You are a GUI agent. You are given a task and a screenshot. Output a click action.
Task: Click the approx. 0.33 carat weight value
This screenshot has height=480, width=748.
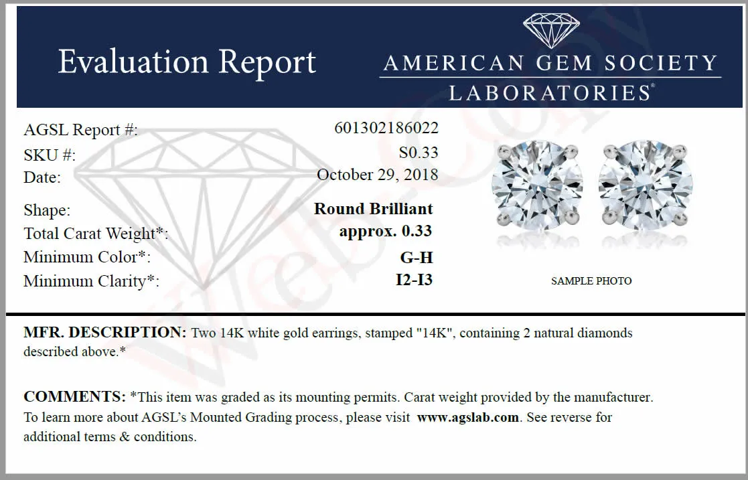tap(386, 232)
